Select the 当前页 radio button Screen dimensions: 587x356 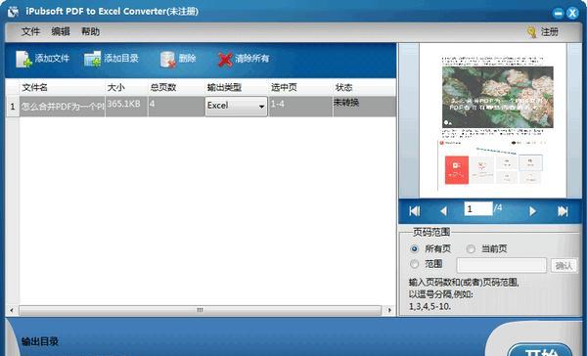click(x=471, y=248)
